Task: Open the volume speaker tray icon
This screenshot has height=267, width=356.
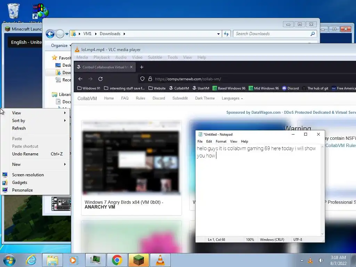Action: [x=321, y=260]
